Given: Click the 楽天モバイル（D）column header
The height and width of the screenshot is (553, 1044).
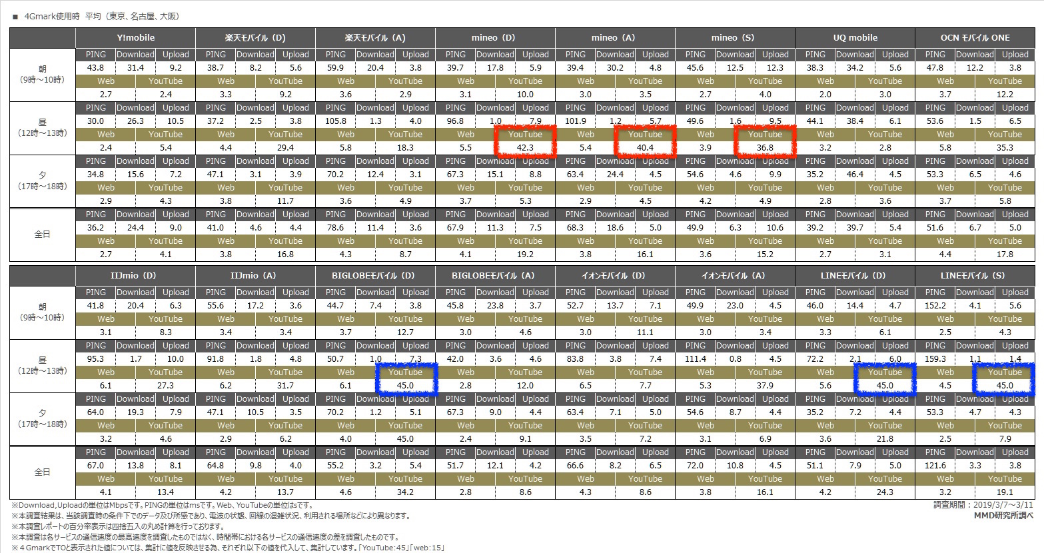Looking at the screenshot, I should click(255, 38).
